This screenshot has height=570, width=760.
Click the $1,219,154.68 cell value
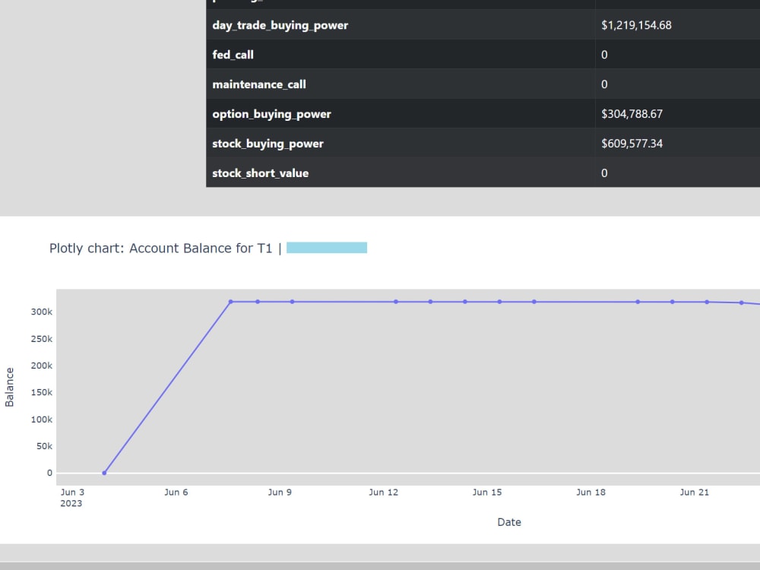(639, 25)
